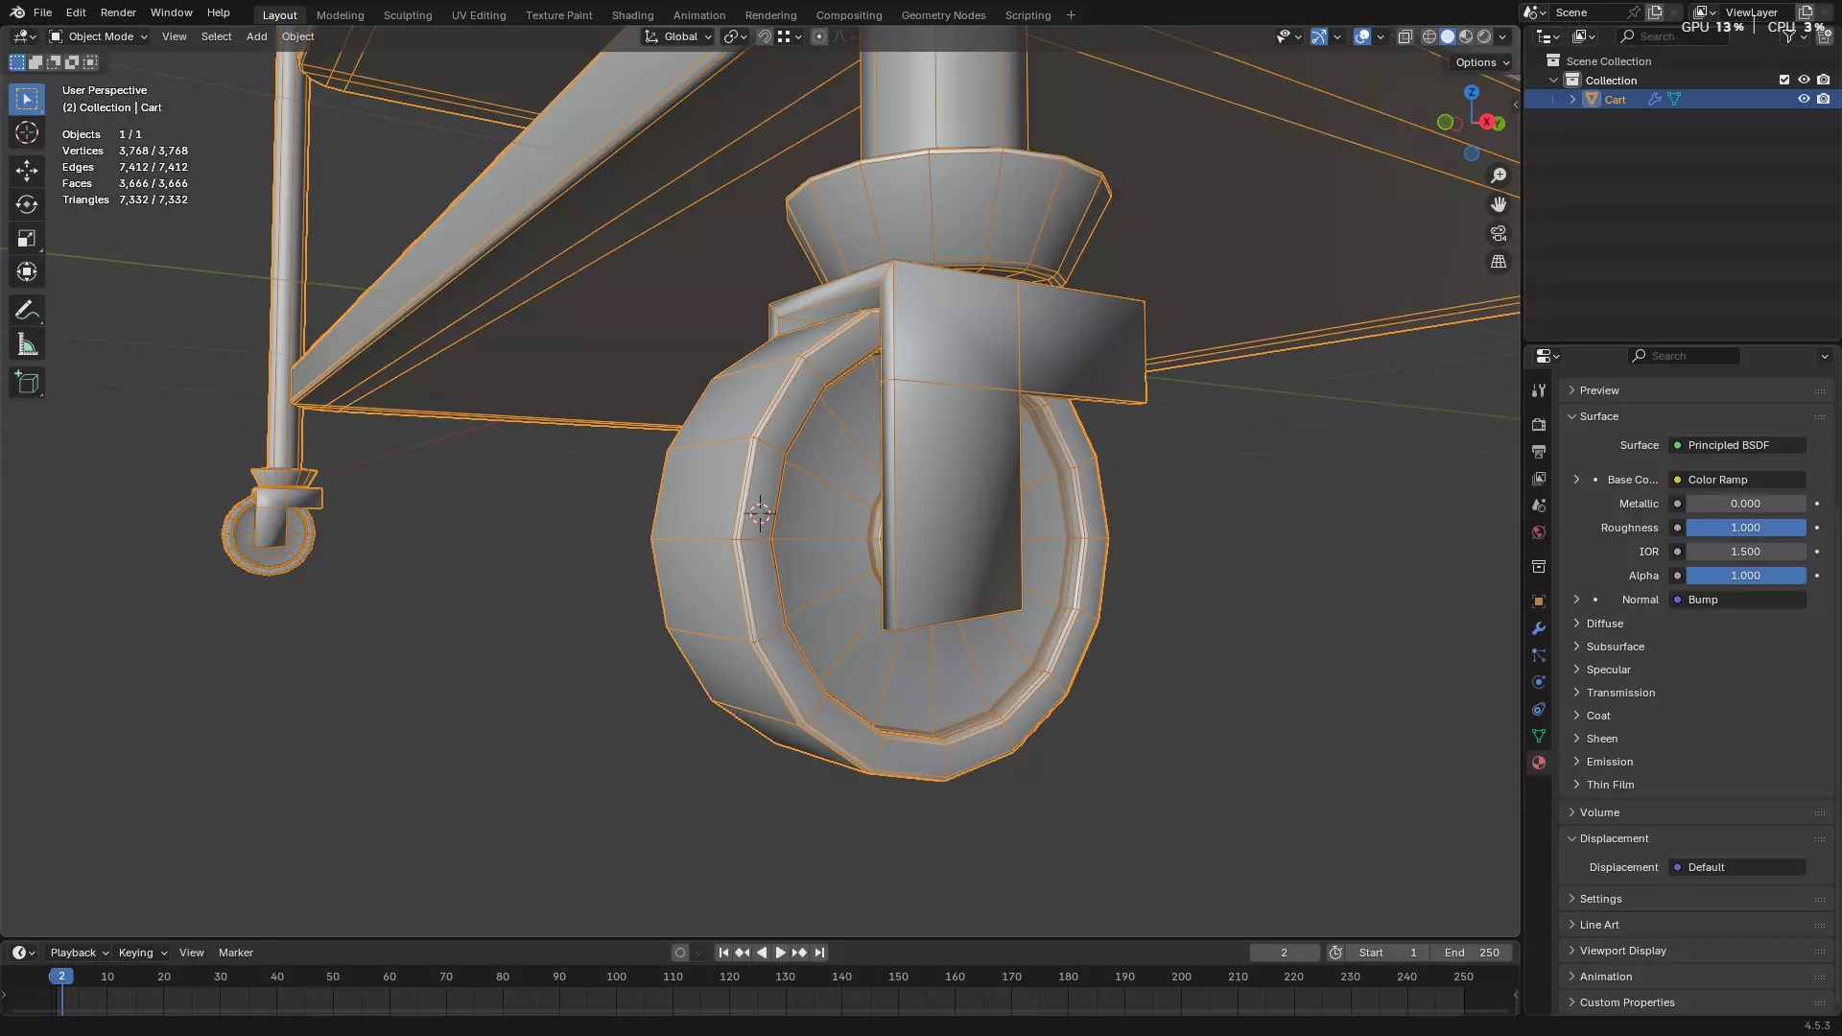Choose the Add Cube tool
The image size is (1842, 1036).
tap(27, 383)
